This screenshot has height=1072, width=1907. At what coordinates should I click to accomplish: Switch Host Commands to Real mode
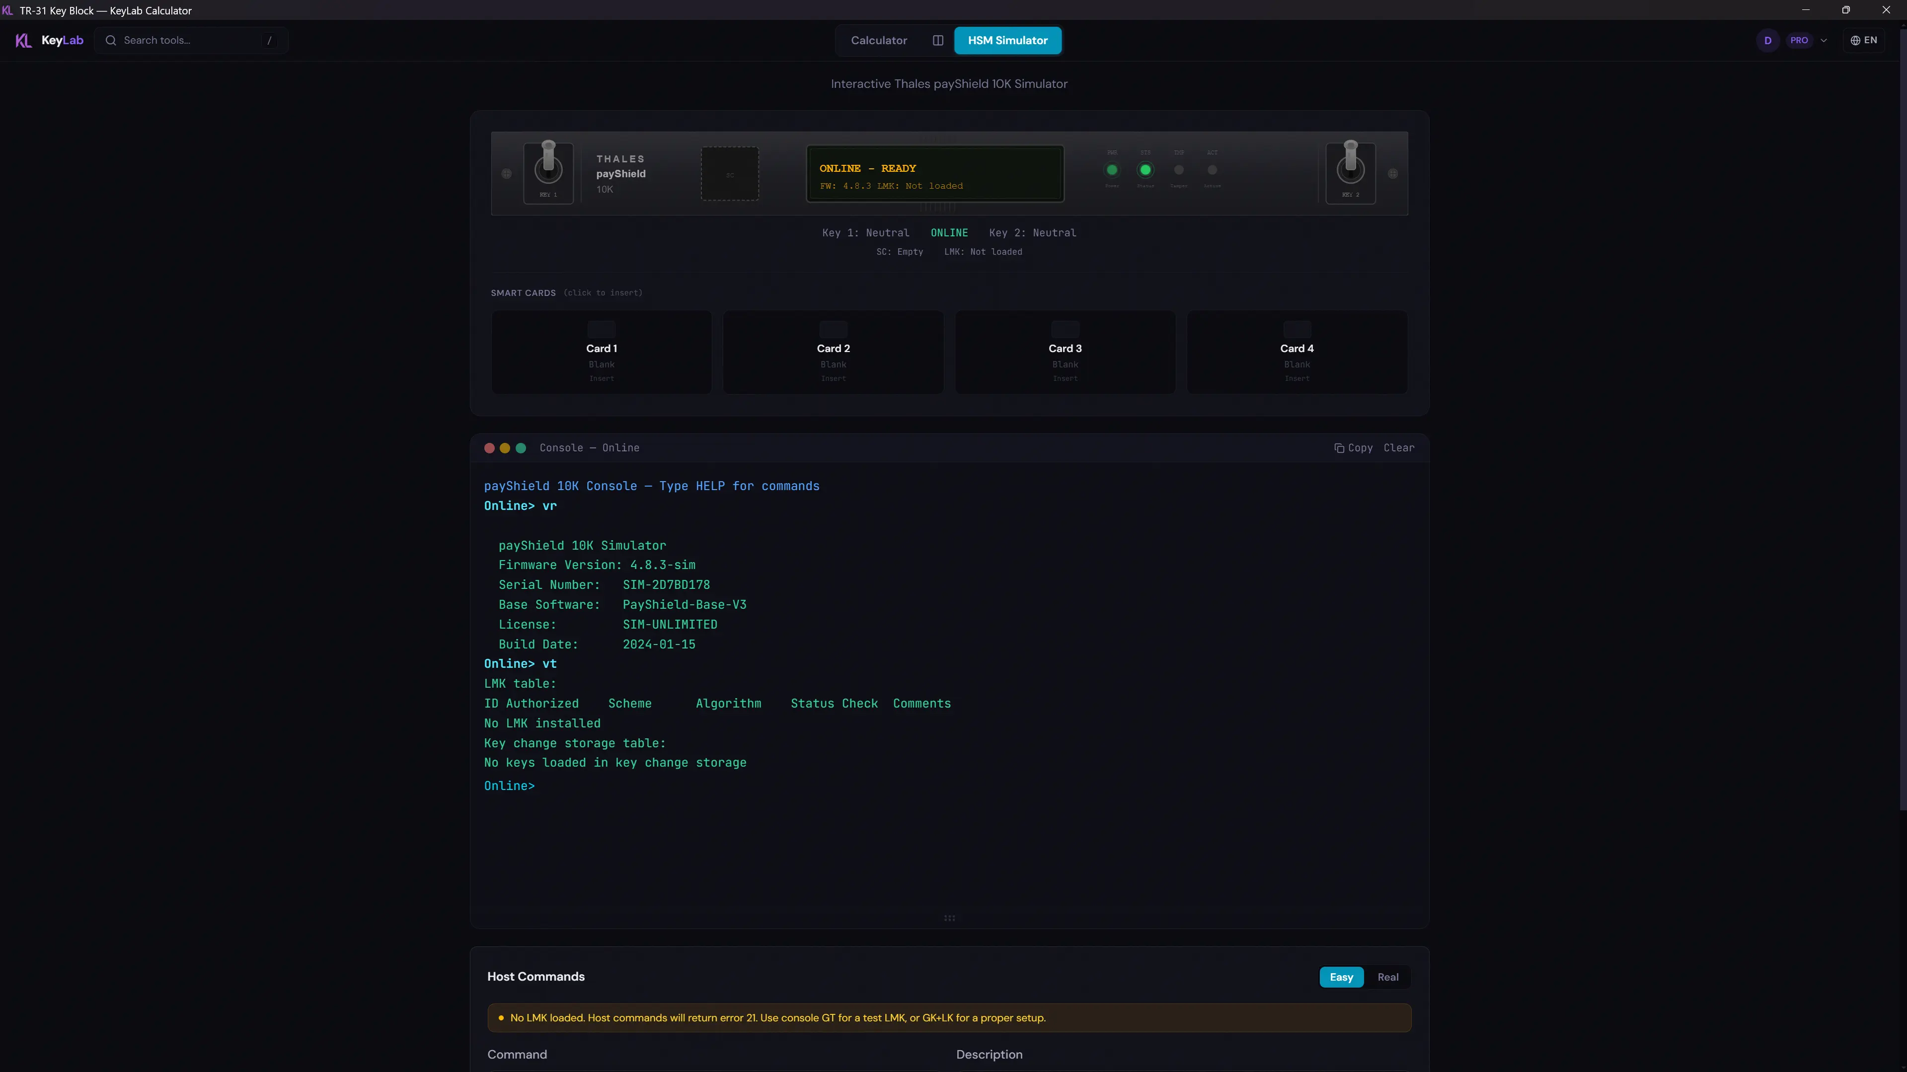tap(1387, 977)
